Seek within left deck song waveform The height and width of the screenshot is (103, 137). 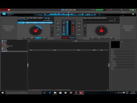(x=35, y=23)
